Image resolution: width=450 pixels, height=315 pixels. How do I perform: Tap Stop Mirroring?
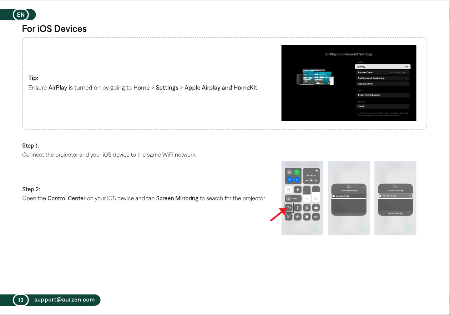(395, 213)
